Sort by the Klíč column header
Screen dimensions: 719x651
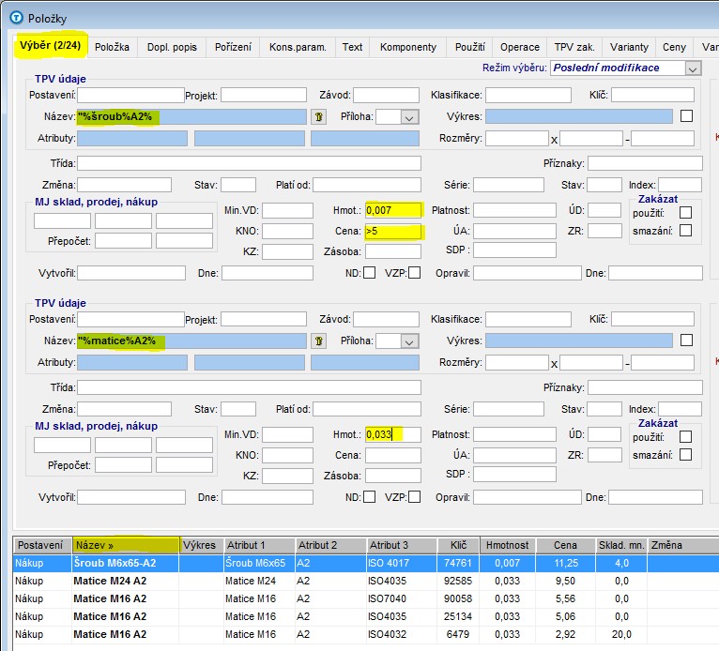(458, 545)
